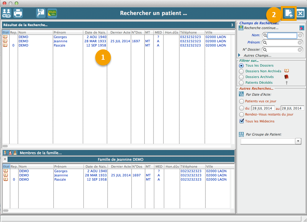Click the Carte Vitale icon

click(52, 13)
